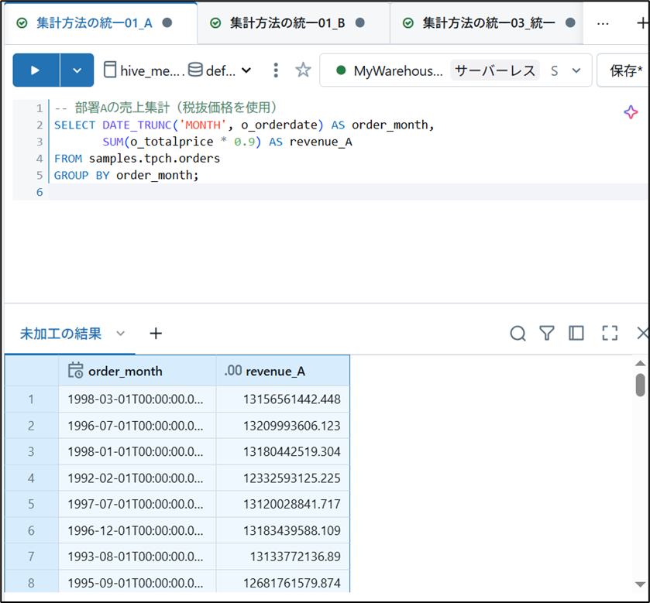Select cell 1995-09-01T00:00:00.0...

click(x=137, y=581)
